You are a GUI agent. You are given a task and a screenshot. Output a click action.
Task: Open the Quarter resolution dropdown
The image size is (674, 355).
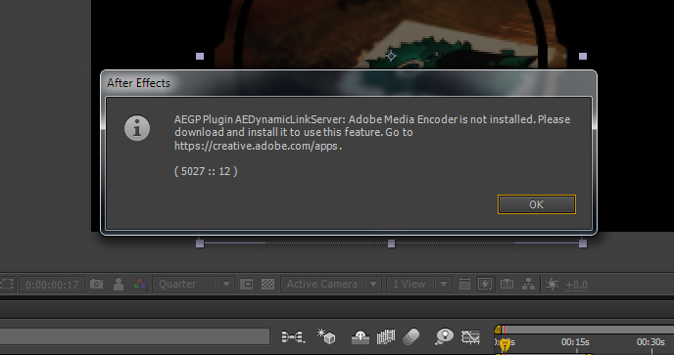193,285
